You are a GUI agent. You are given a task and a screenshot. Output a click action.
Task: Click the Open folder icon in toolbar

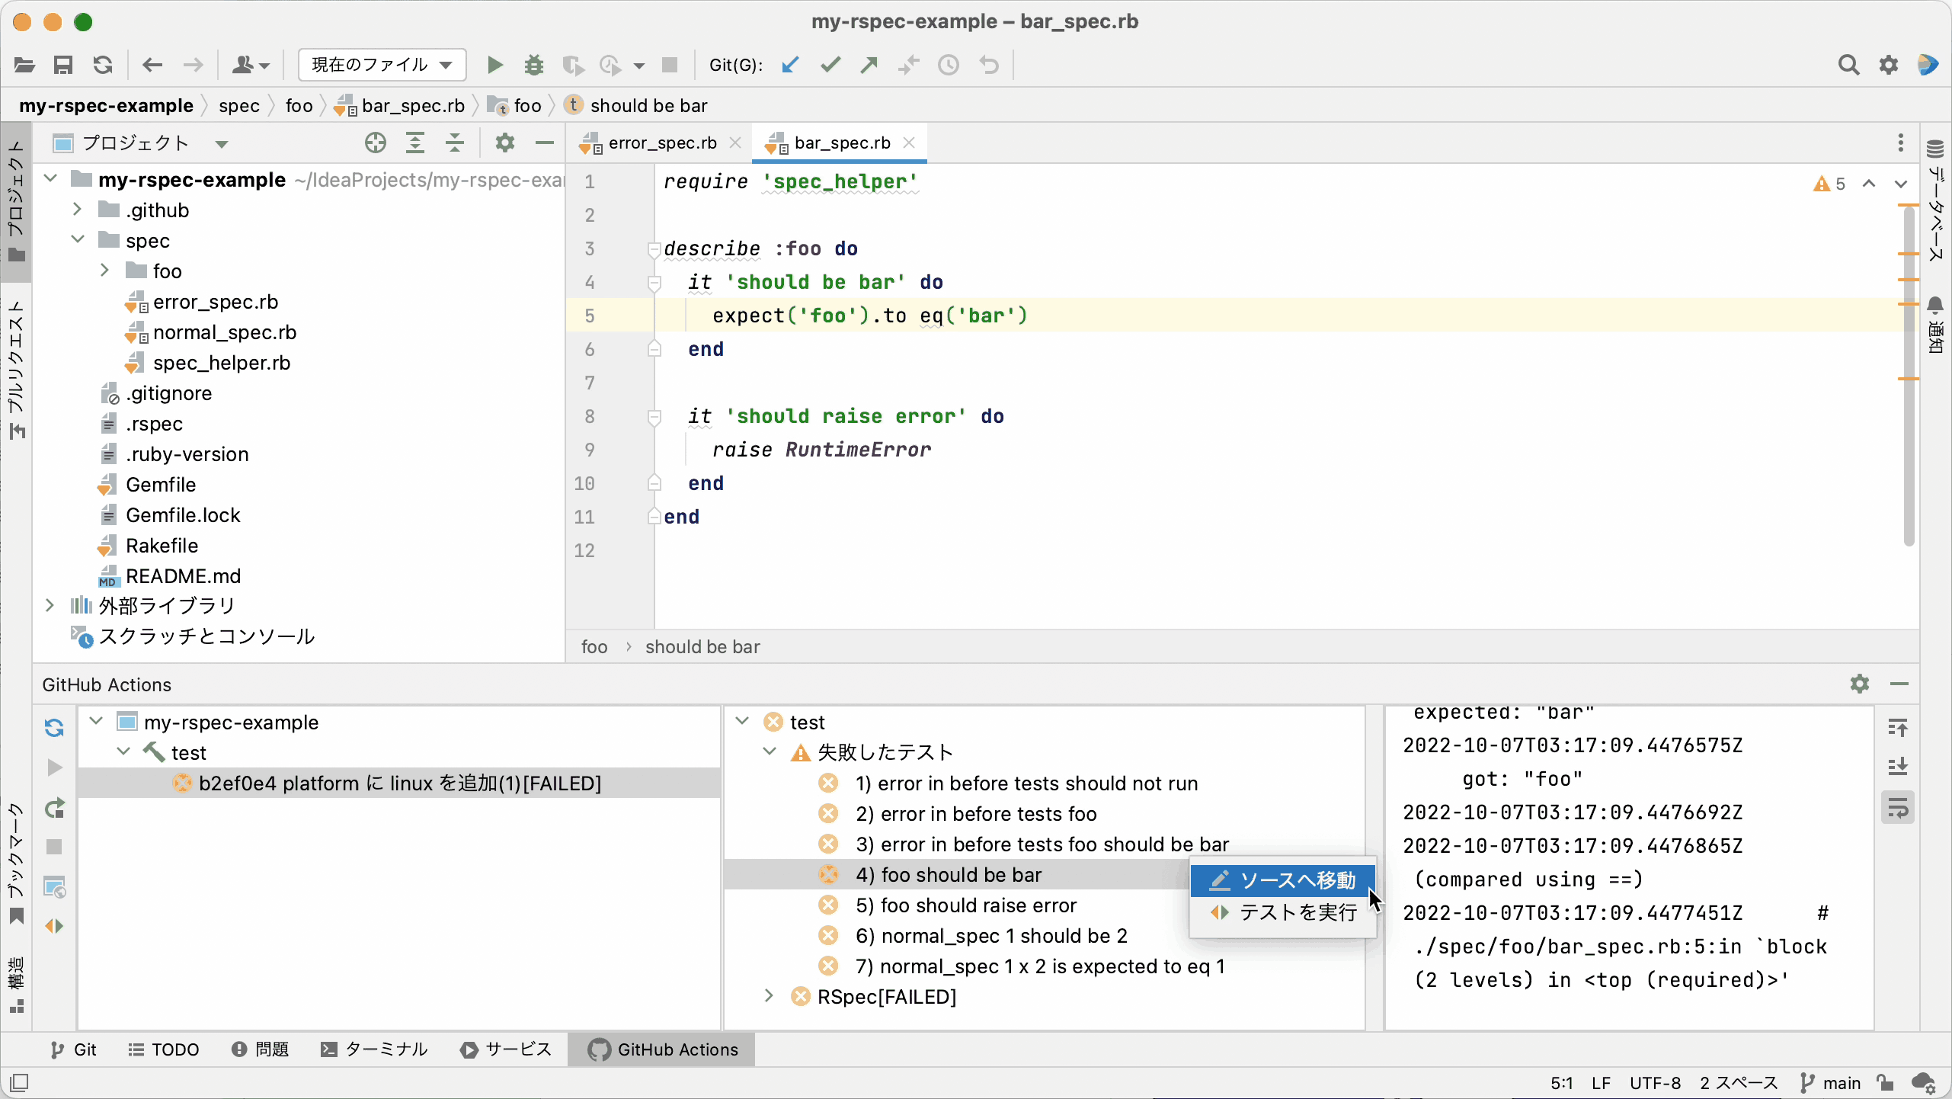(x=24, y=65)
